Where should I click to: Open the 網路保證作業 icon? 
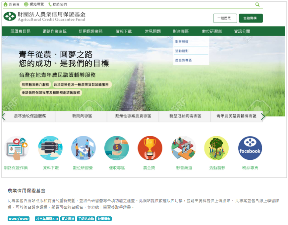pyautogui.click(x=16, y=148)
